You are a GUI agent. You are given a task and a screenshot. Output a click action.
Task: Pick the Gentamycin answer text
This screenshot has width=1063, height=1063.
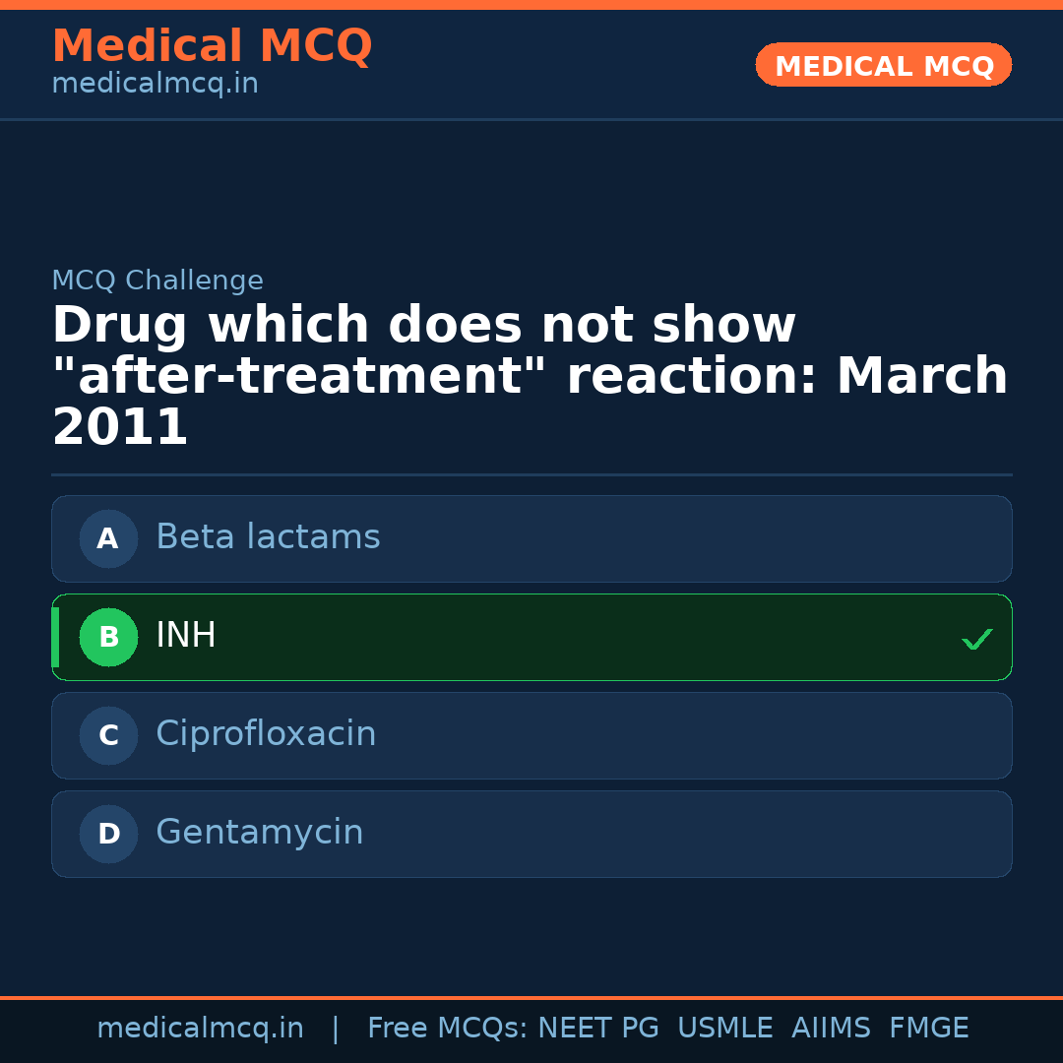point(260,833)
